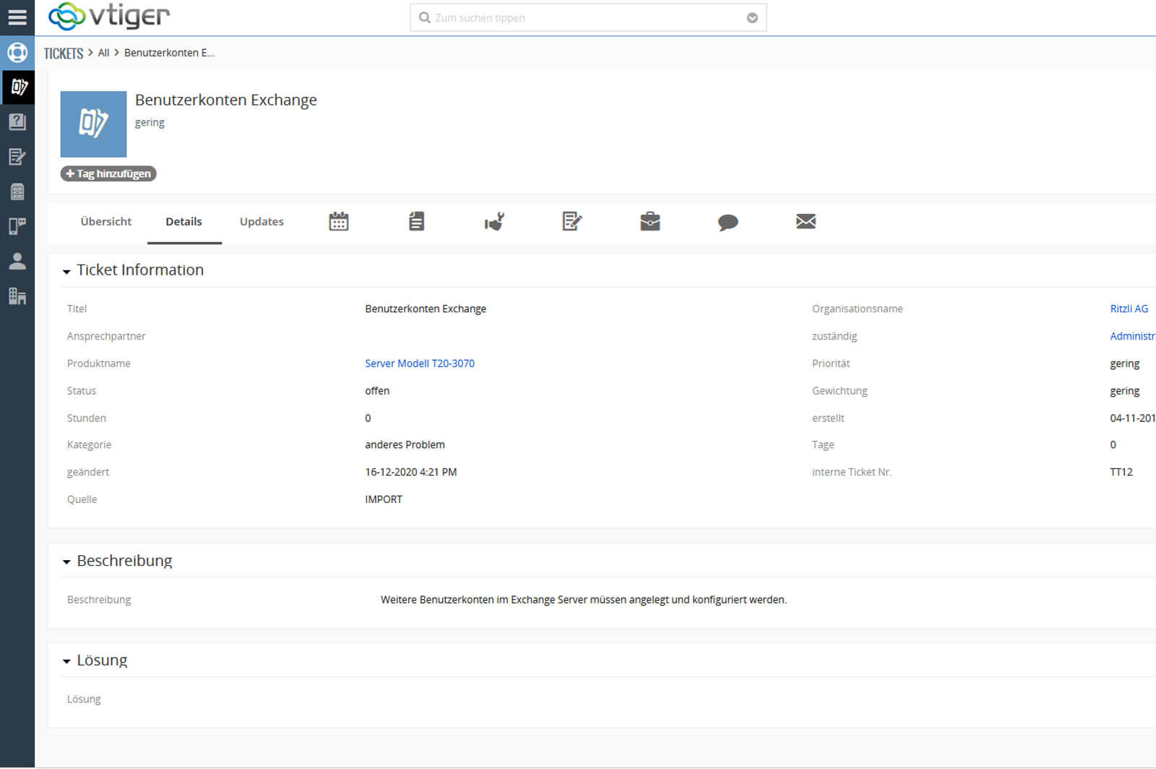Open the hamburger menu at the top left
Viewport: 1156px width, 769px height.
pos(18,17)
